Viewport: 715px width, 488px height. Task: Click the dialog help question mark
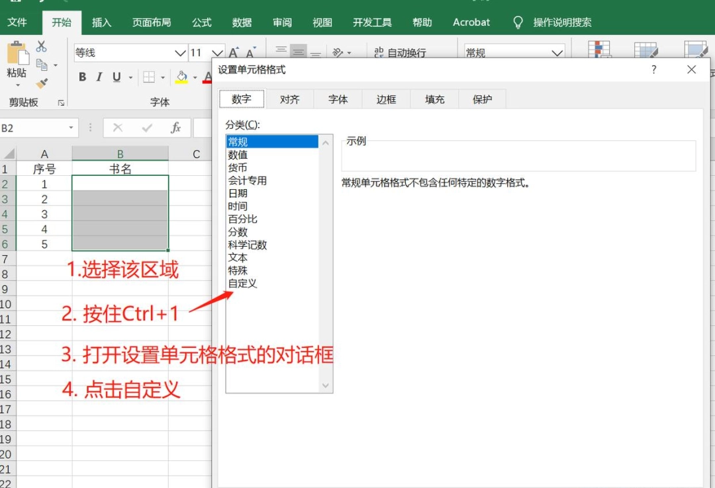click(x=654, y=69)
